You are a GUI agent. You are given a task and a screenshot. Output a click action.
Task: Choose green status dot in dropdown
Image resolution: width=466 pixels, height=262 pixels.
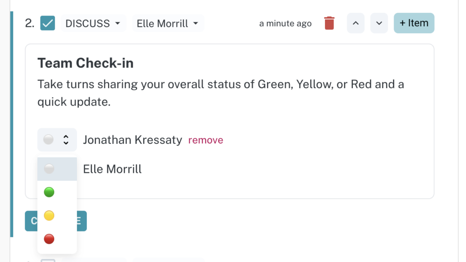[x=49, y=192]
